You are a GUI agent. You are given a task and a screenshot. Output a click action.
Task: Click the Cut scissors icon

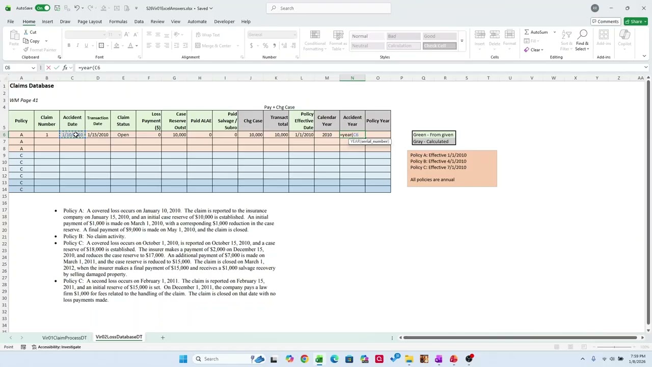click(x=25, y=32)
